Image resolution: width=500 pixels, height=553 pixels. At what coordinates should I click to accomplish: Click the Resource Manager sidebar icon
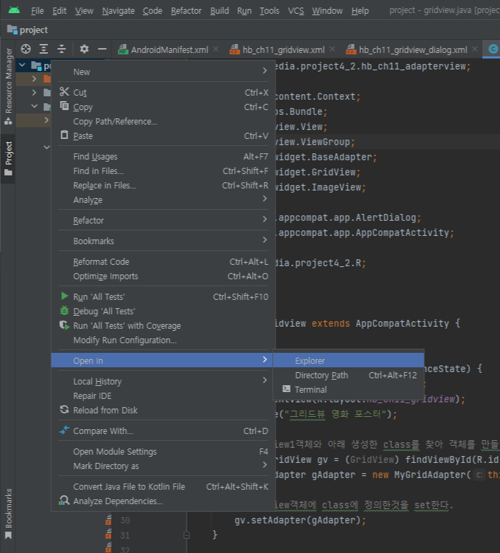8,122
